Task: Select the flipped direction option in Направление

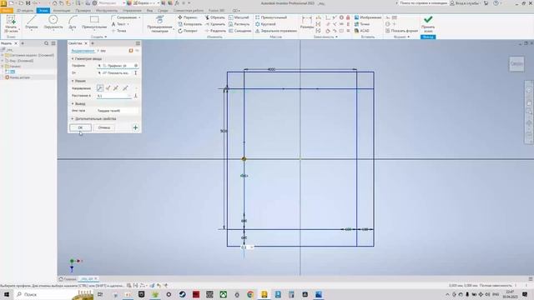Action: pos(108,88)
